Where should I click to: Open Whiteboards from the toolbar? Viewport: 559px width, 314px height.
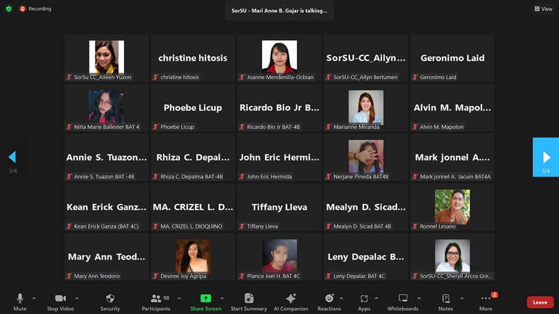402,301
